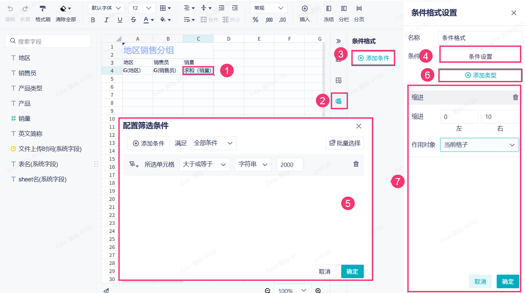Click merge cells (合并)
Viewport: 525px width, 293px height.
(x=209, y=20)
